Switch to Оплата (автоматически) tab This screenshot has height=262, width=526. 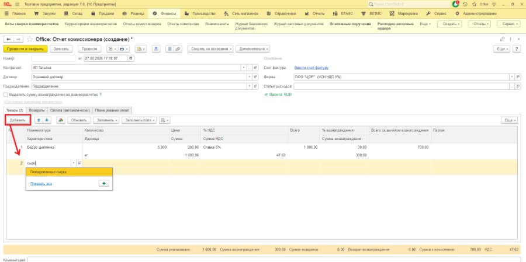(x=70, y=110)
